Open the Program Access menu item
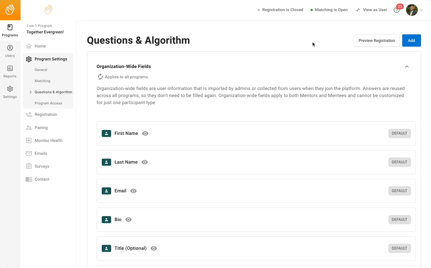The image size is (431, 268). coord(48,103)
